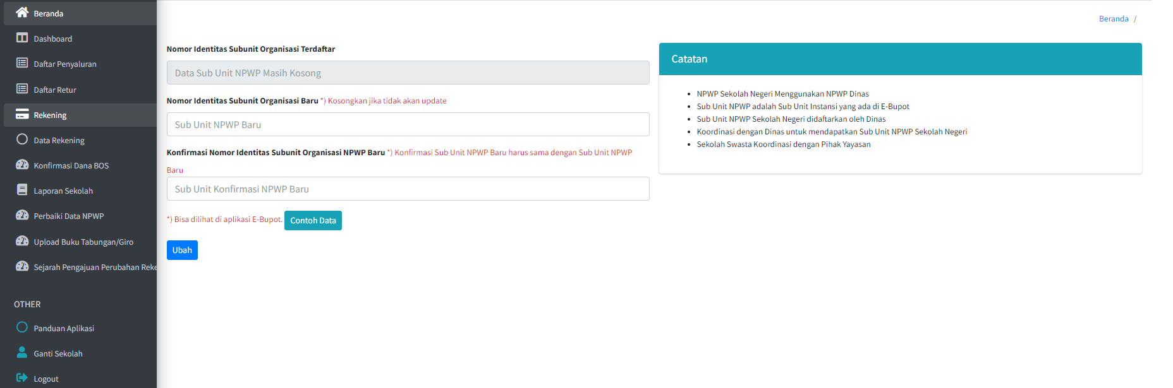Click the blue Ubah button
The image size is (1173, 388).
click(x=182, y=250)
